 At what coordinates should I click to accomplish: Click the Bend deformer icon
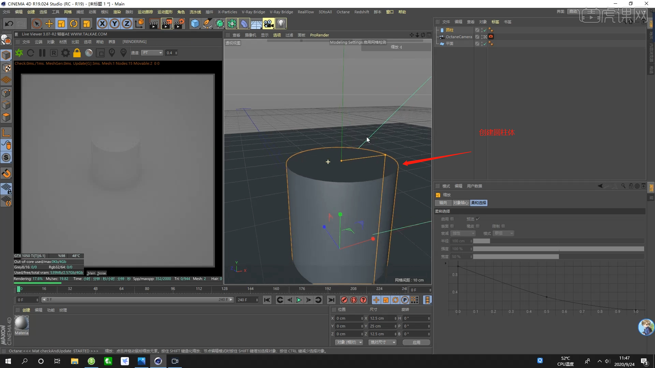[x=244, y=24]
